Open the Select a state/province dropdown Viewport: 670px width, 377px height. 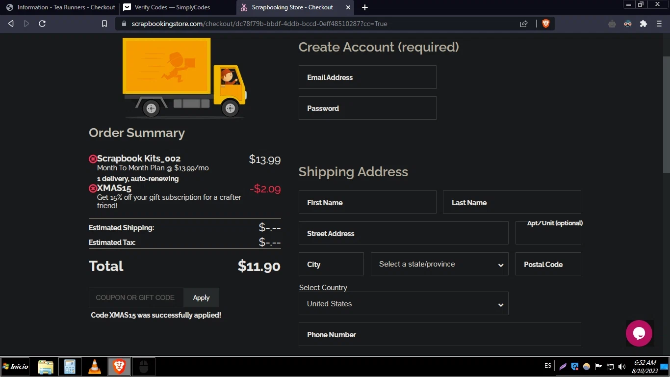(439, 264)
